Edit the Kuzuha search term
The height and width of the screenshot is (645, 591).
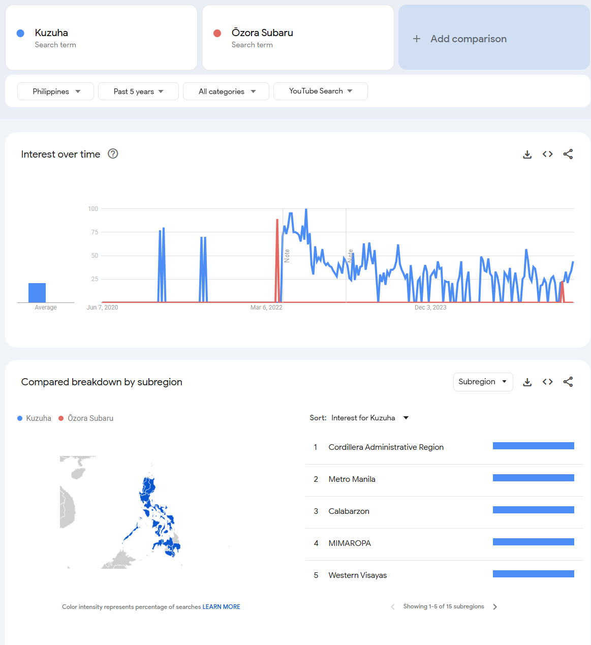(x=51, y=33)
